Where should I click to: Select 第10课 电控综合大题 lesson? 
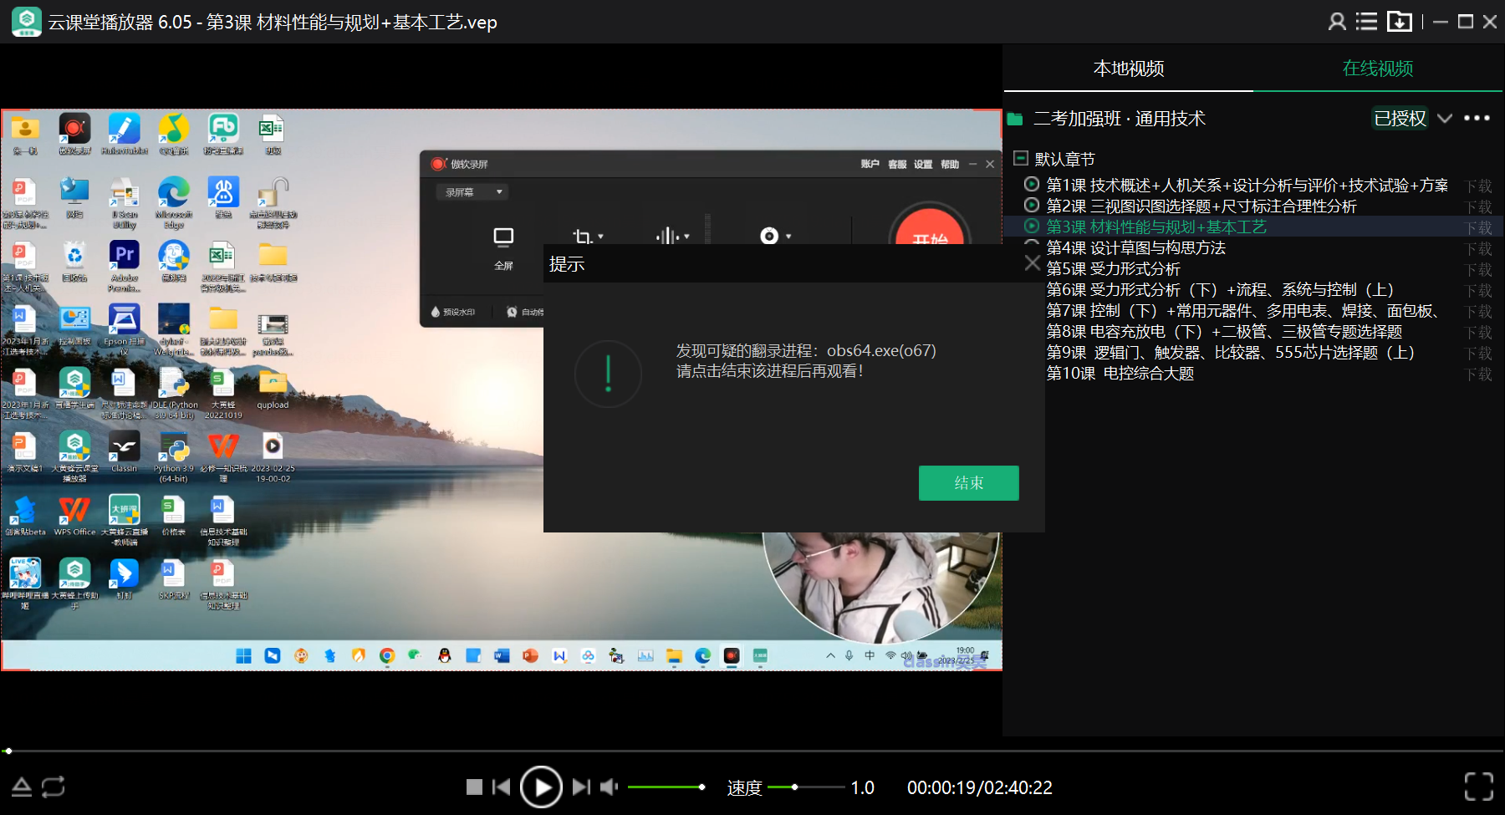(1120, 373)
